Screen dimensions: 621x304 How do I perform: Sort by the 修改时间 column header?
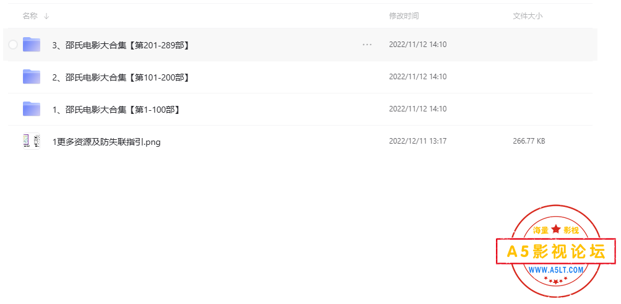(x=404, y=16)
